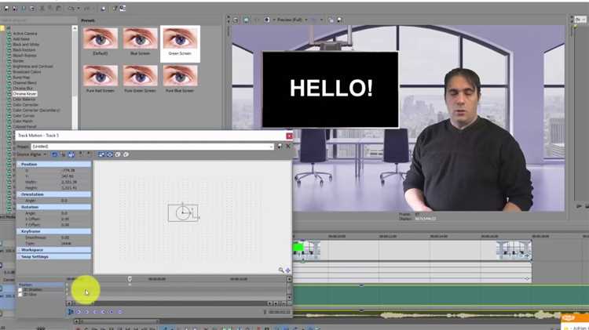Enable the 2D Shadow checkbox
The height and width of the screenshot is (330, 589).
point(20,289)
